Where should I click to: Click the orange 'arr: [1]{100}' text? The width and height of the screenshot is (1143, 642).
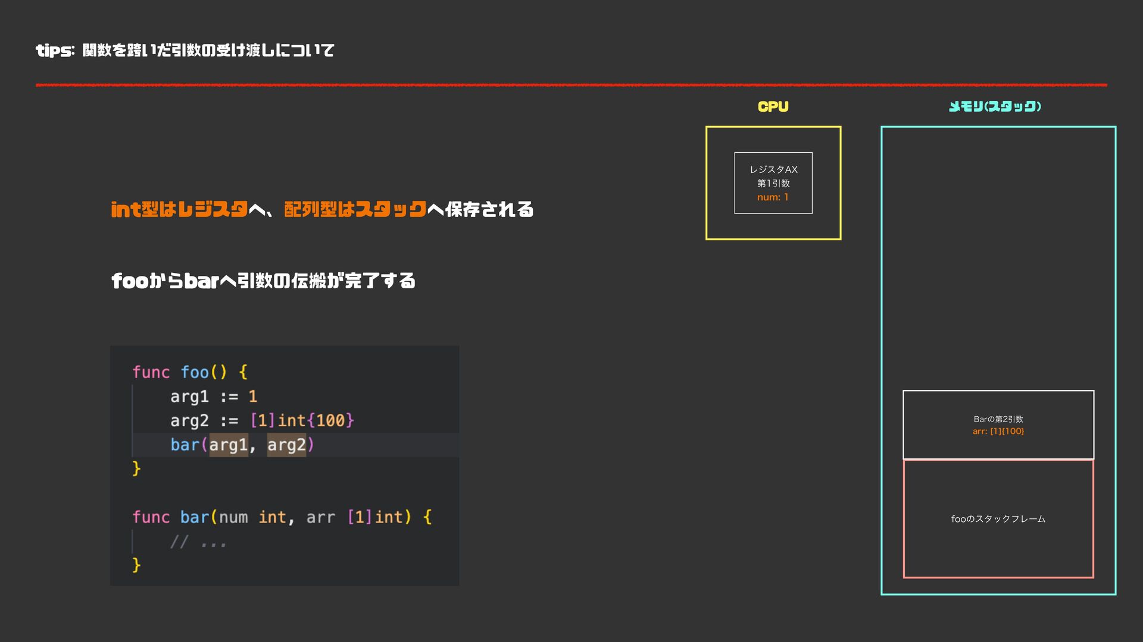coord(998,432)
